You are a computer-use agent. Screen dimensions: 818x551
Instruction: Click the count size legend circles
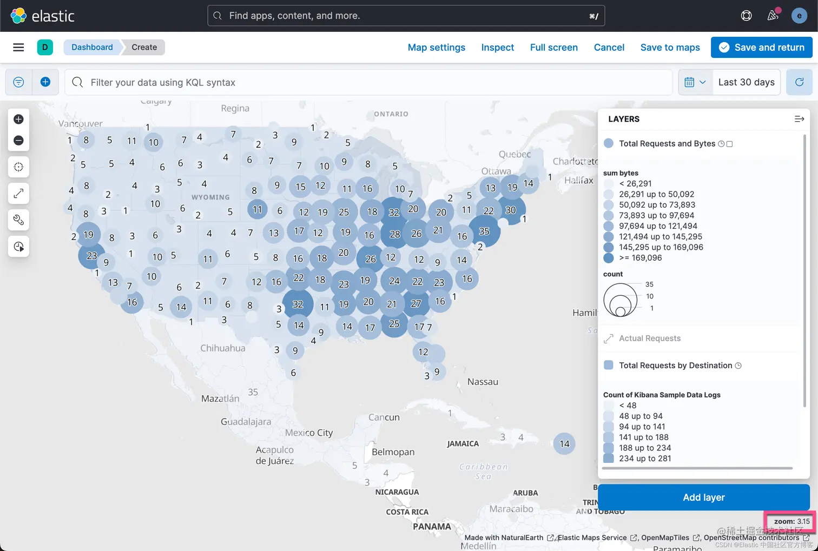click(x=621, y=300)
